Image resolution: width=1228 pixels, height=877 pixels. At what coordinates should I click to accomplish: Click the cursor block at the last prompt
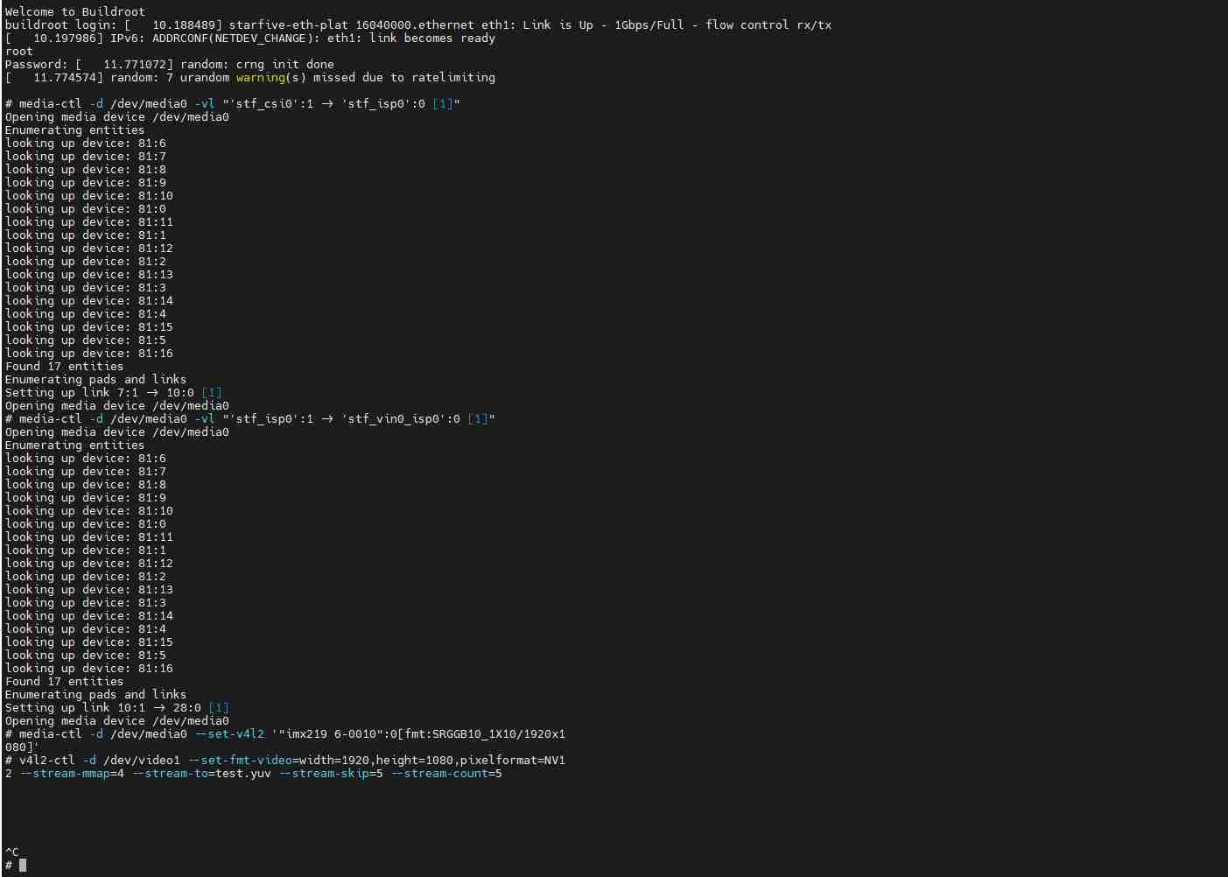(23, 865)
